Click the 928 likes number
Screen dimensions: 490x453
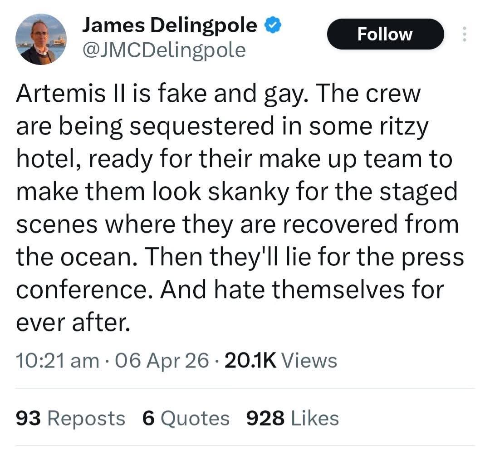[x=265, y=418]
